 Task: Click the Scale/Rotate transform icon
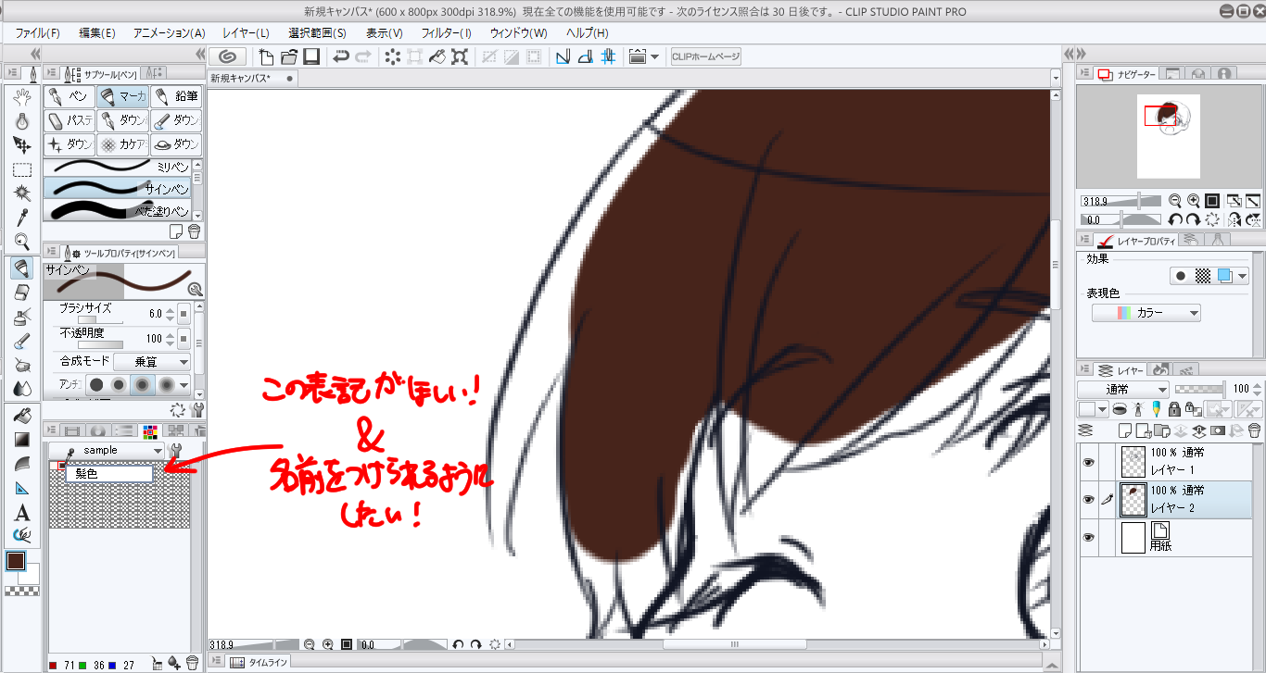(x=459, y=56)
